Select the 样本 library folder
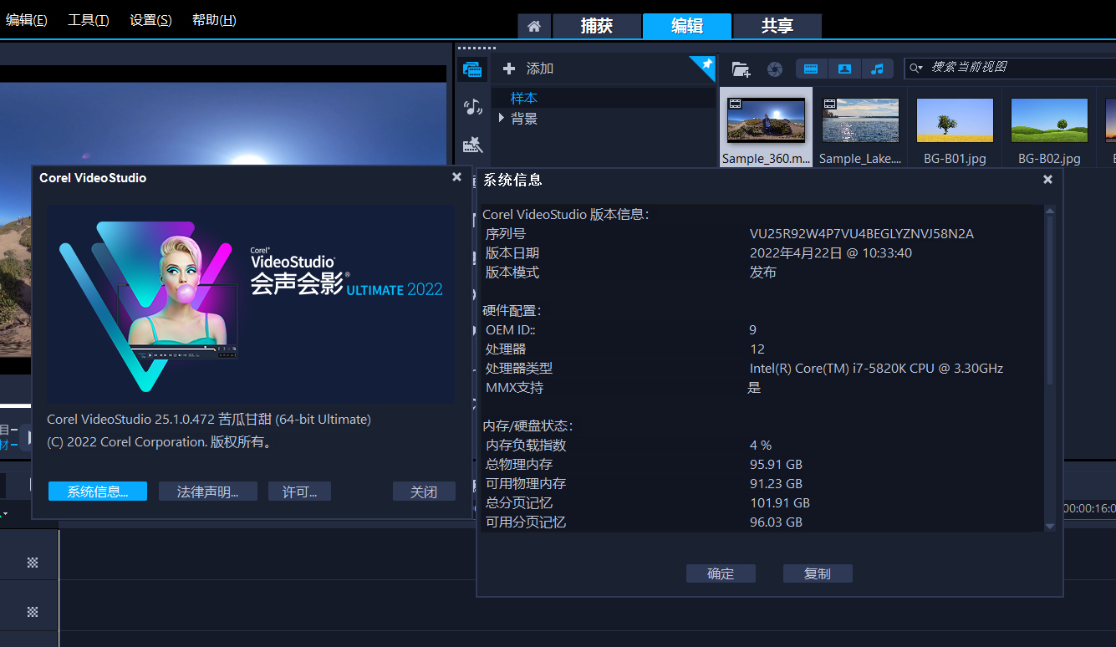1116x647 pixels. click(524, 98)
